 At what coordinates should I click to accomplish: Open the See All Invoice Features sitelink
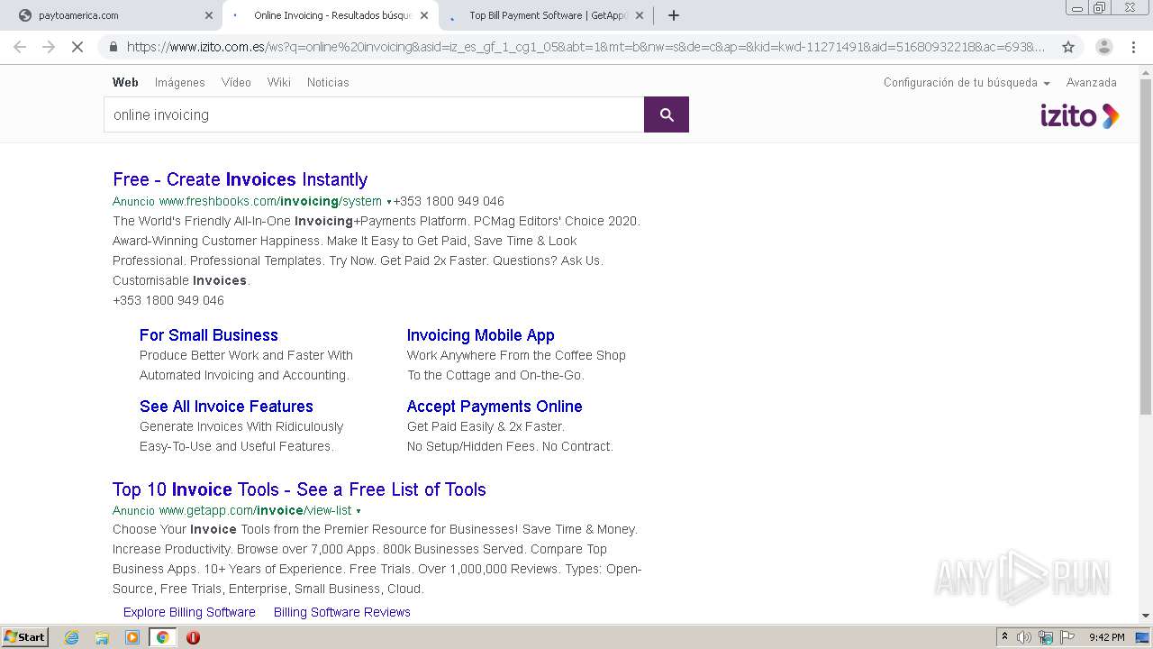click(x=226, y=407)
